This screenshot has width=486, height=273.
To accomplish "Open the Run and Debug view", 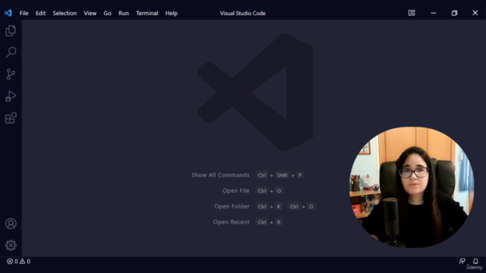I will pyautogui.click(x=11, y=96).
